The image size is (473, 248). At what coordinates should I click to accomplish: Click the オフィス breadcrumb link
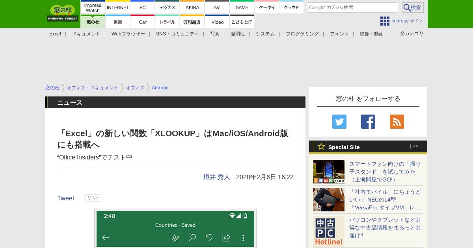(135, 88)
